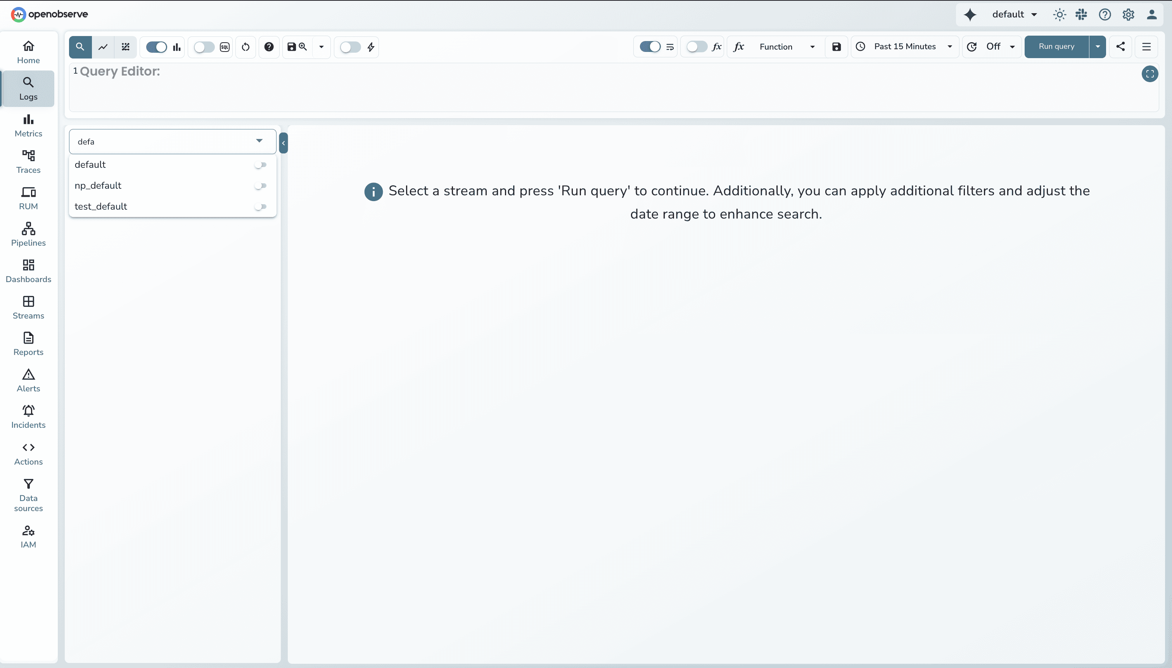Open the Dashboards page
This screenshot has height=668, width=1172.
pos(28,270)
